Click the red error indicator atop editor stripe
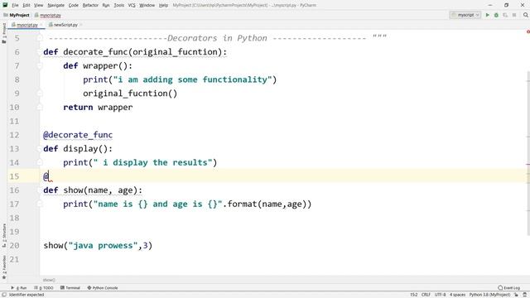Viewport: 530px width, 298px height. pyautogui.click(x=528, y=31)
